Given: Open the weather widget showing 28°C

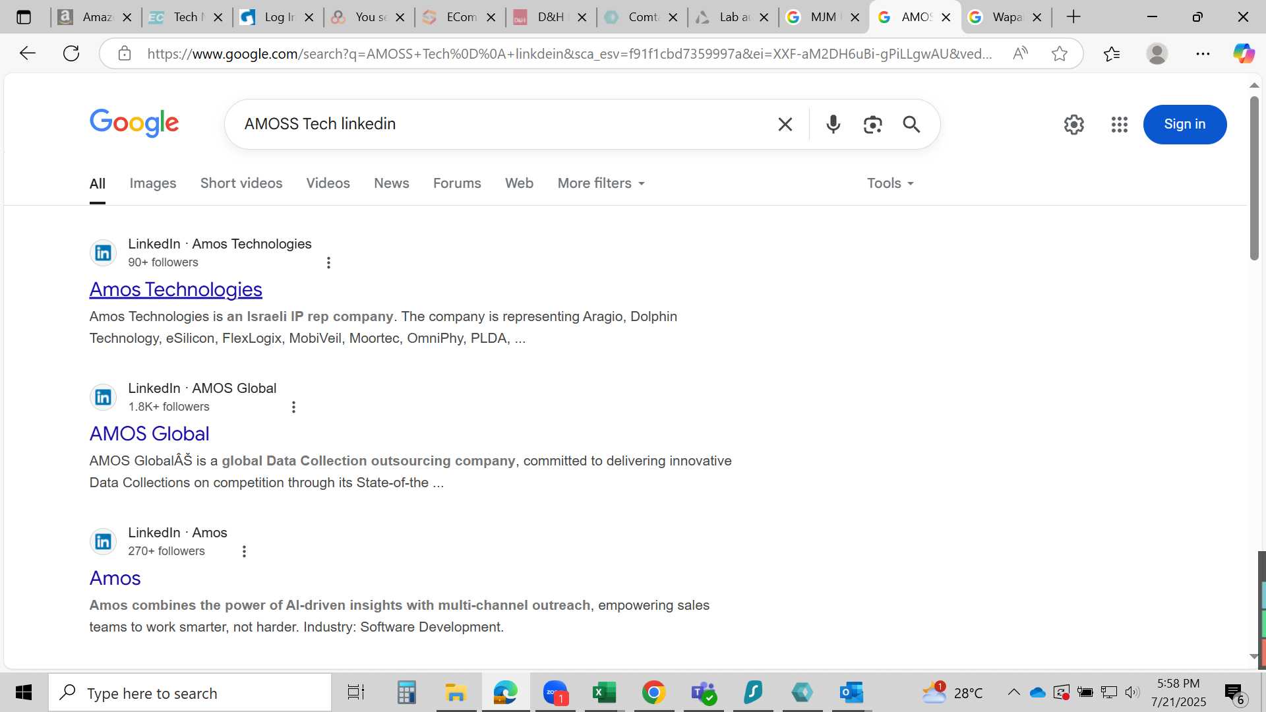Looking at the screenshot, I should (x=952, y=692).
